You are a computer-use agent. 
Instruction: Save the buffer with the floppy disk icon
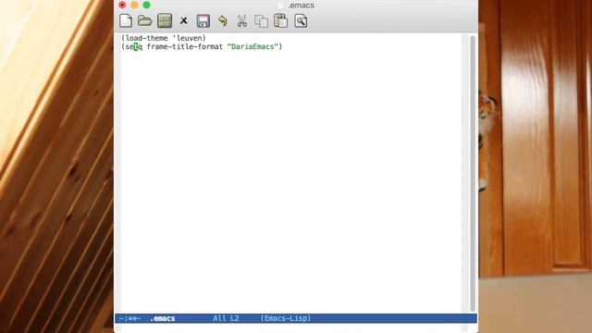[x=203, y=20]
